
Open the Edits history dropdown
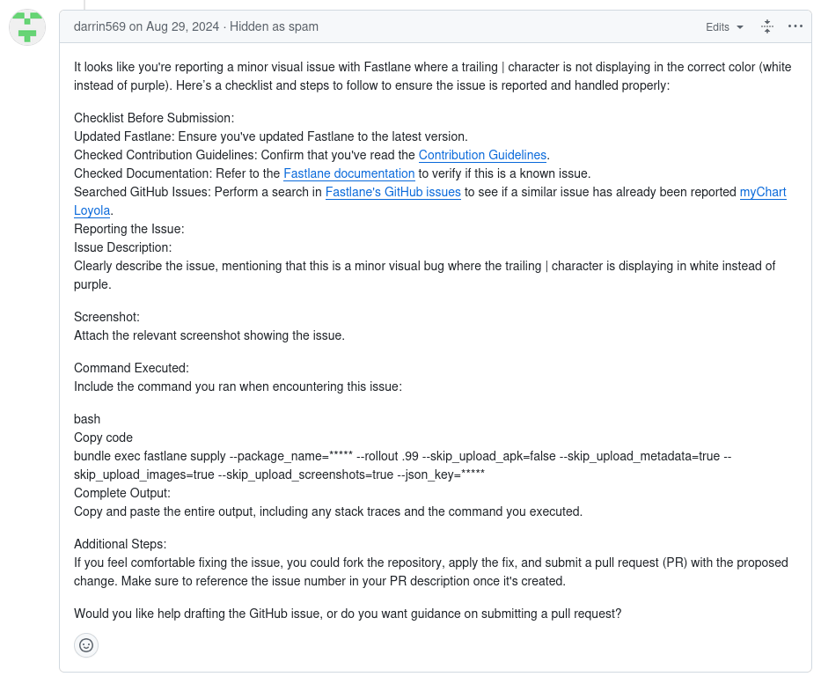[724, 27]
